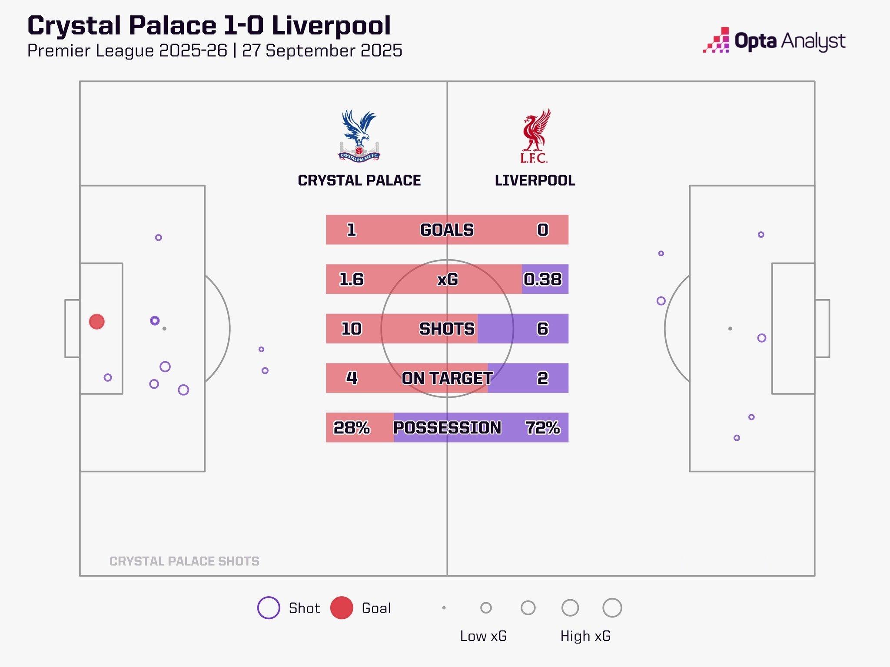Click the red Goal legend circle

[342, 608]
